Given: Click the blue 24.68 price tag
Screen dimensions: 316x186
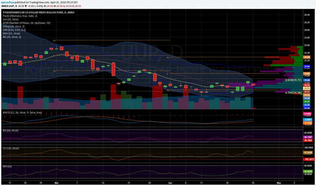Looking at the screenshot, I should tap(307, 80).
